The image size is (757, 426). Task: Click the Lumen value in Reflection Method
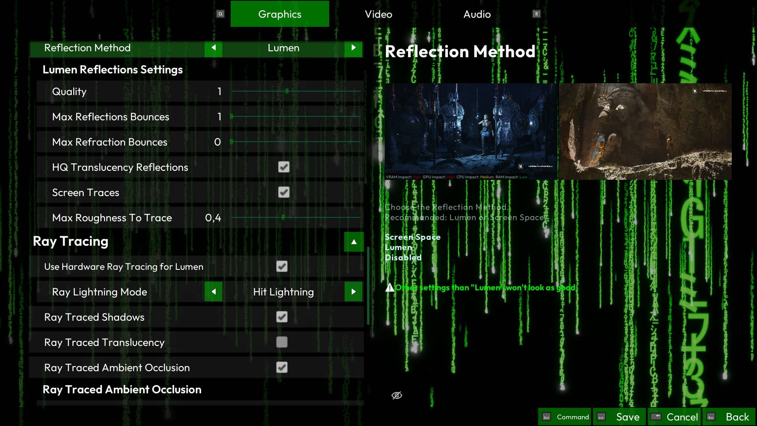[283, 48]
